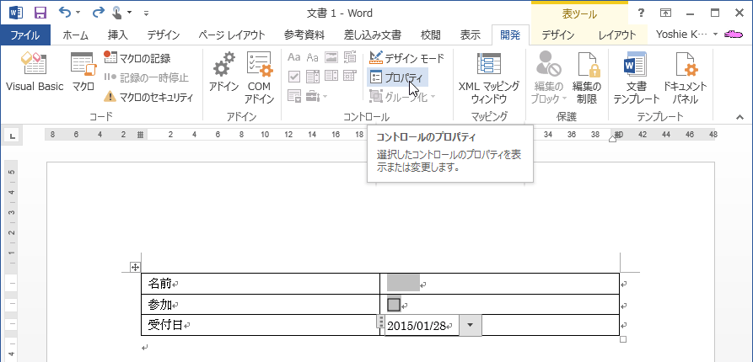Open the 表ツール レイアウト tab
This screenshot has height=362, width=753.
pos(617,35)
